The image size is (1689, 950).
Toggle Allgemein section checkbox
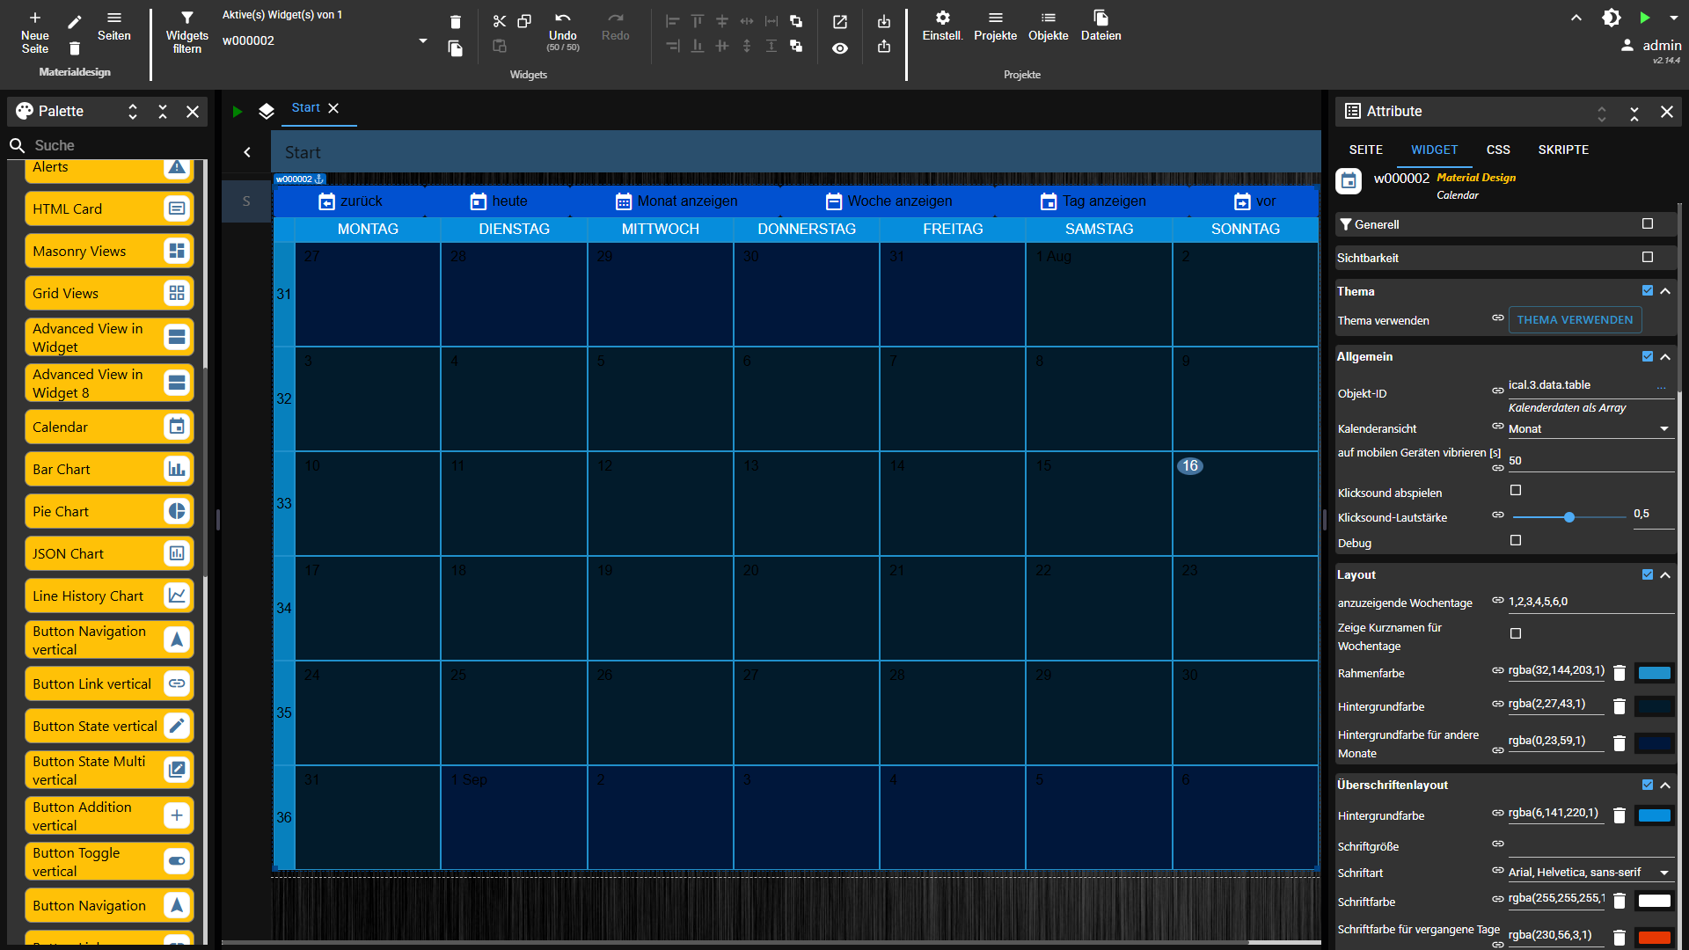click(x=1648, y=356)
